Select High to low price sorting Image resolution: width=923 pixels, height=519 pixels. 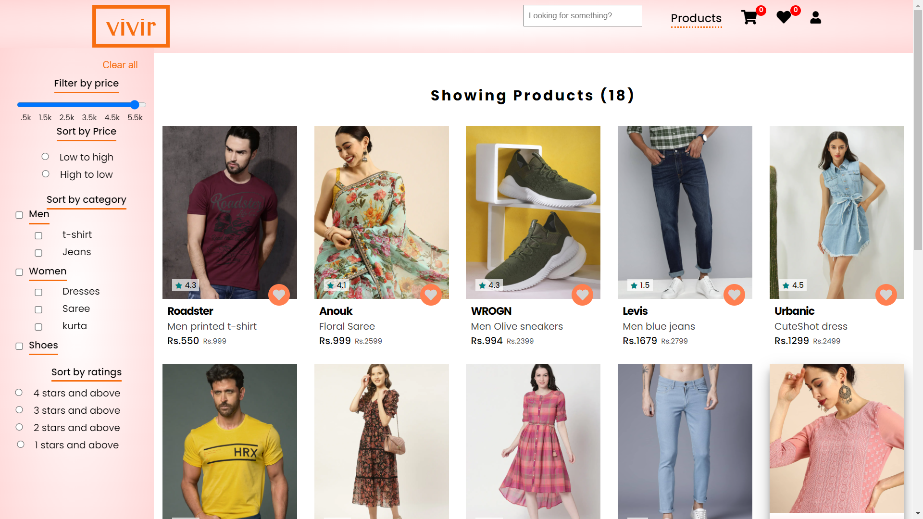(x=46, y=173)
